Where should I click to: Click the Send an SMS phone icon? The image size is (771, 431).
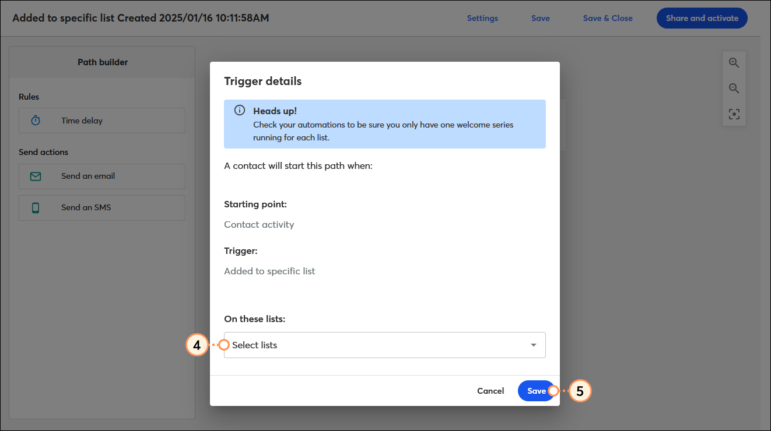click(x=36, y=207)
